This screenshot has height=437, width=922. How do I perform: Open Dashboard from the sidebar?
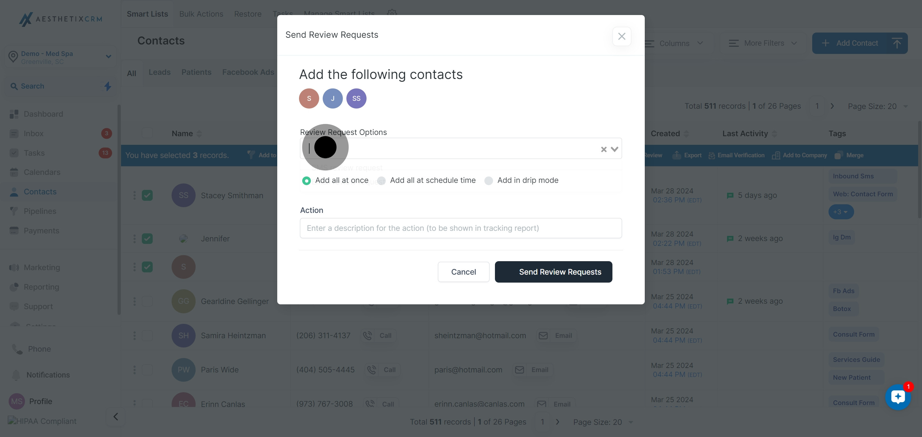tap(43, 114)
